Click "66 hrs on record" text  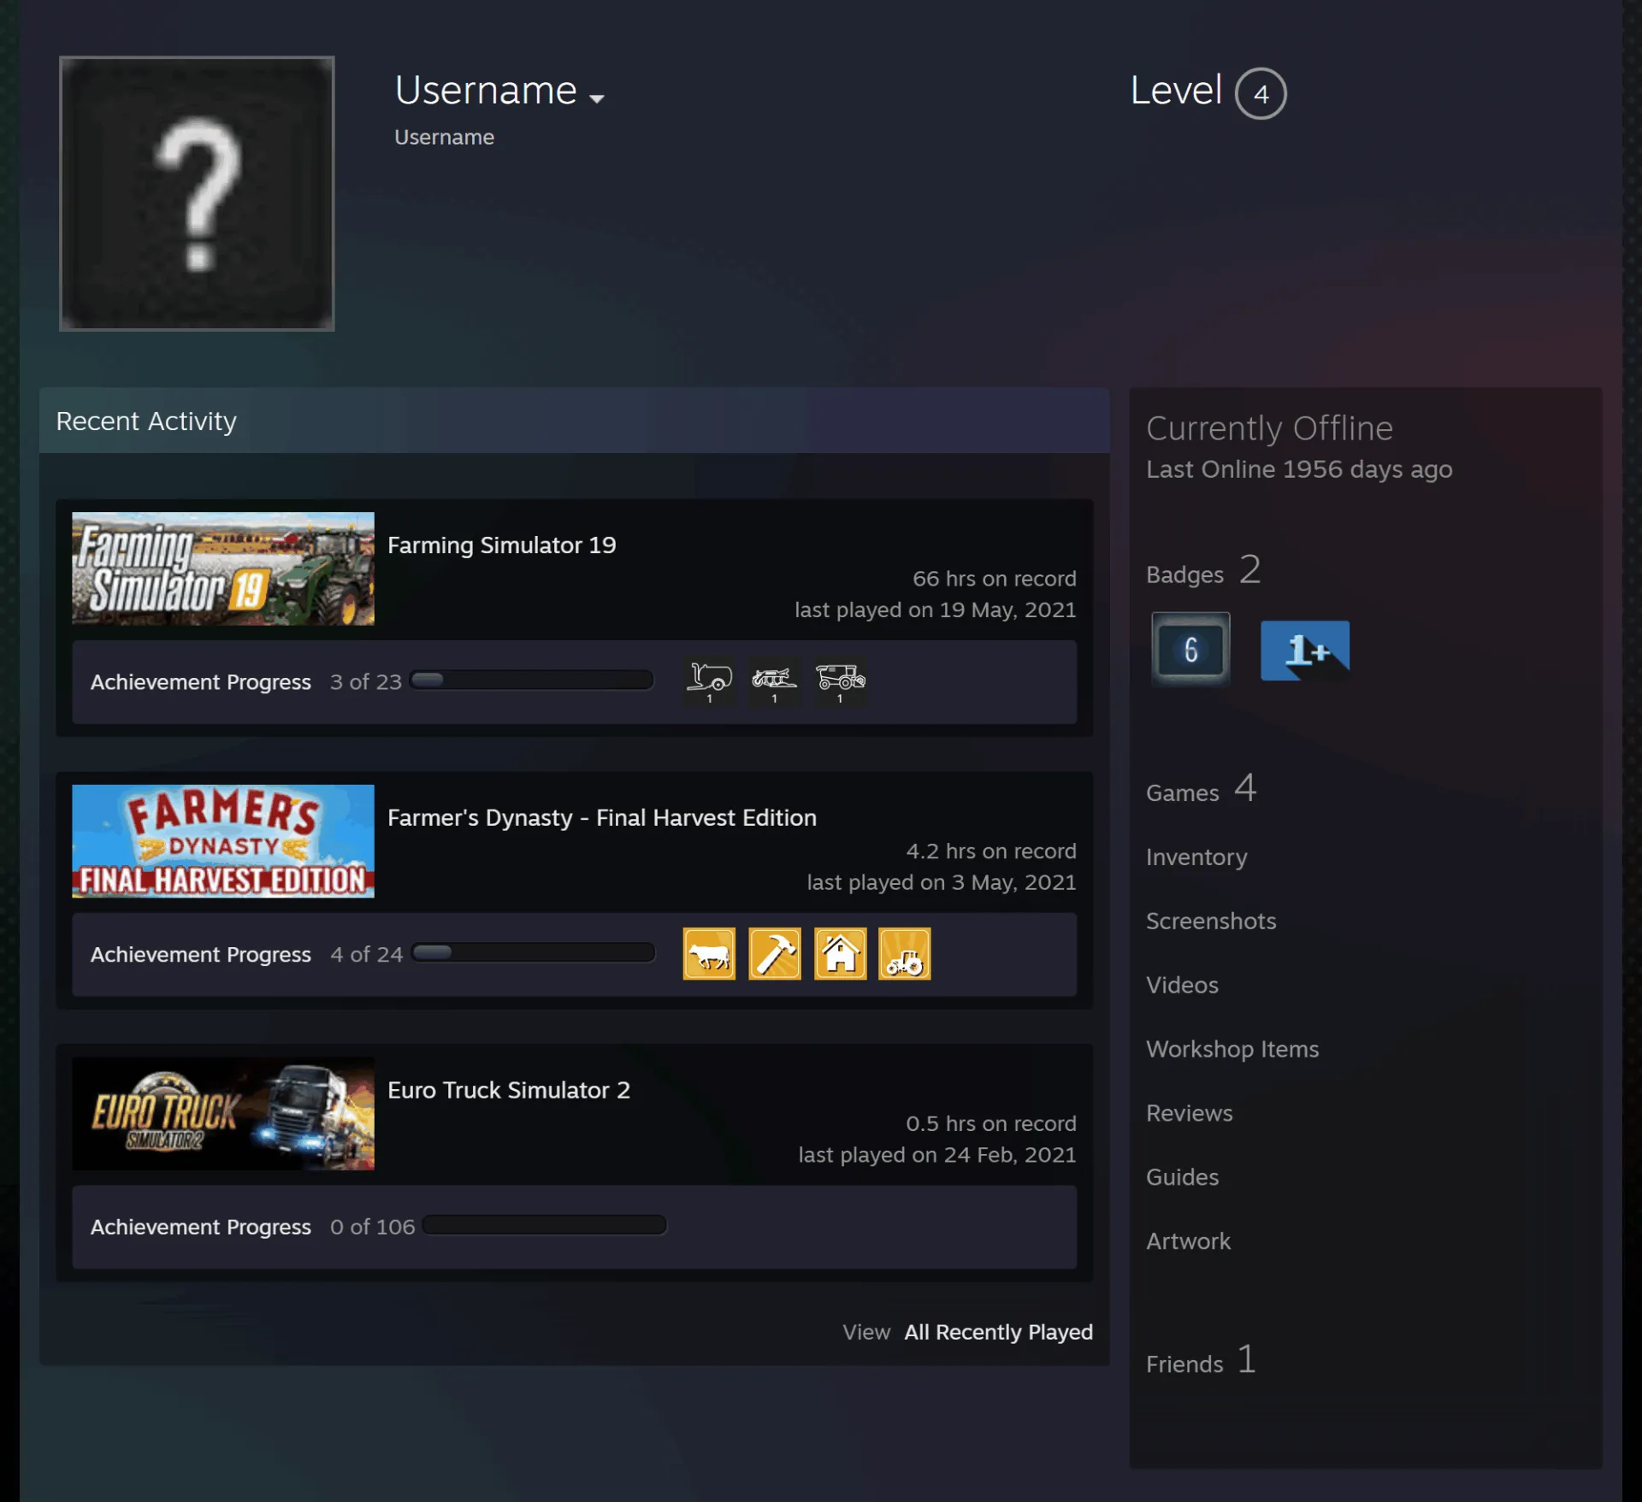tap(994, 579)
